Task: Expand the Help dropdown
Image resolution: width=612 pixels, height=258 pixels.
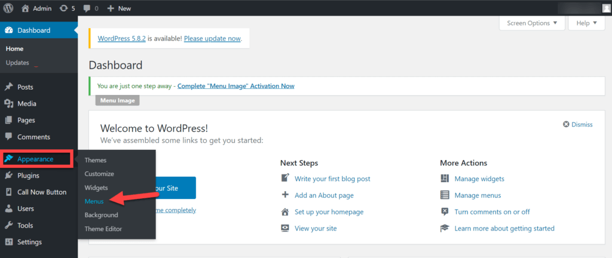Action: click(x=587, y=23)
